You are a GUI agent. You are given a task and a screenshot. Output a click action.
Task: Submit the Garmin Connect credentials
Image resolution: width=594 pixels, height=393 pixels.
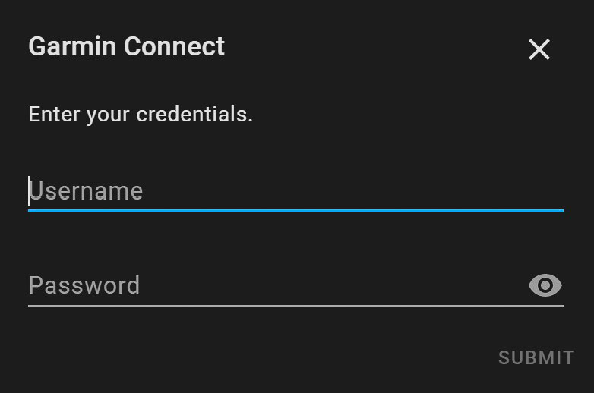[x=536, y=358]
